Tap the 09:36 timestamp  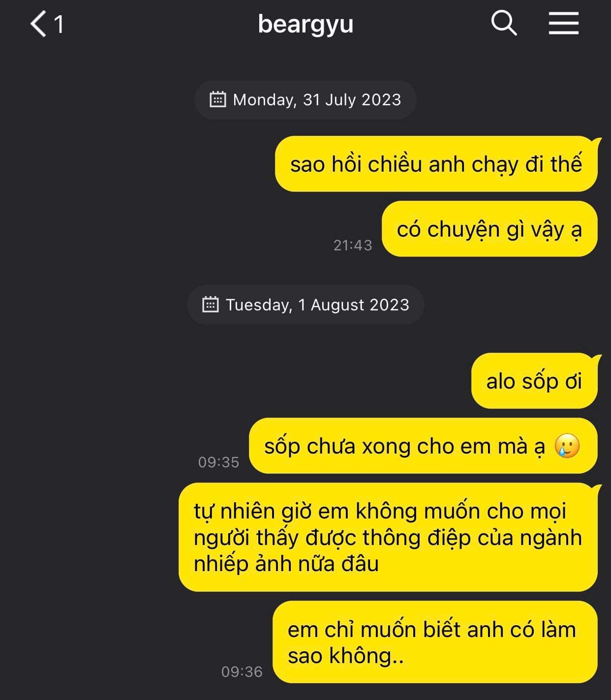click(242, 671)
